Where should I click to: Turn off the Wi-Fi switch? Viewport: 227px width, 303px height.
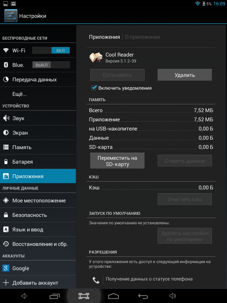point(51,50)
